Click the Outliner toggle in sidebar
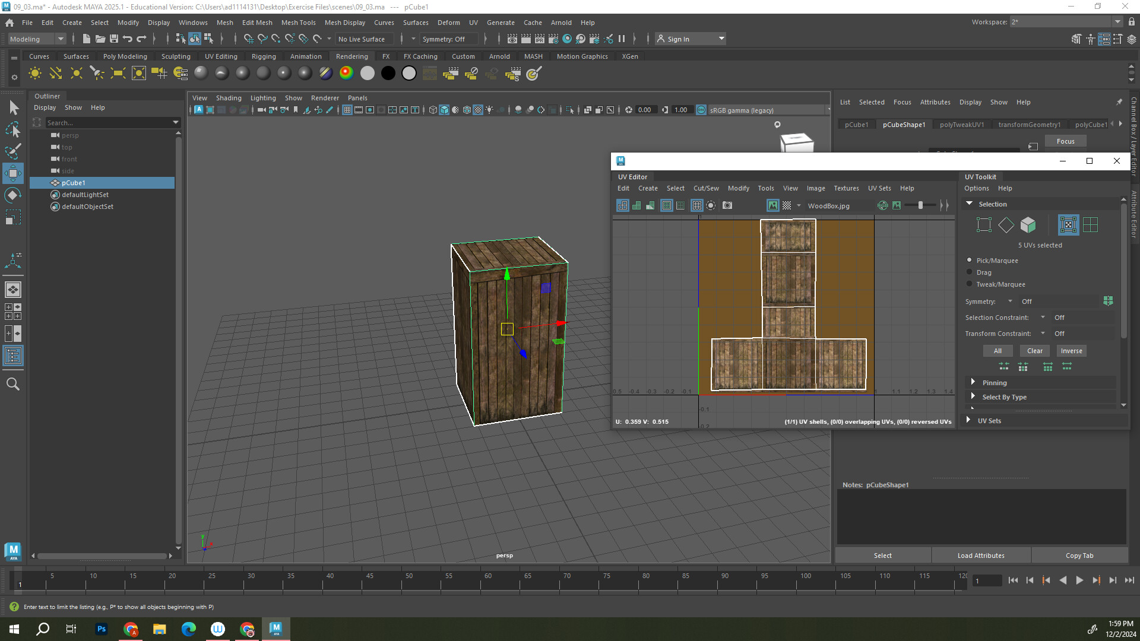The width and height of the screenshot is (1140, 641). tap(13, 356)
